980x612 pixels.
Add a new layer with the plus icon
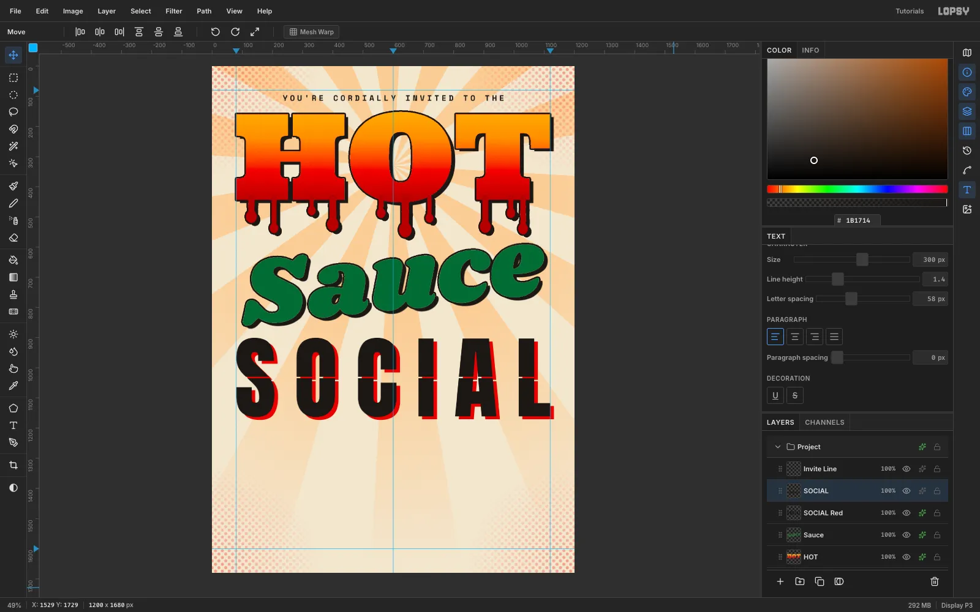[780, 581]
